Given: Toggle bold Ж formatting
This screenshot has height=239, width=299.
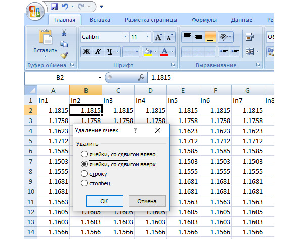Looking at the screenshot, I should point(87,51).
